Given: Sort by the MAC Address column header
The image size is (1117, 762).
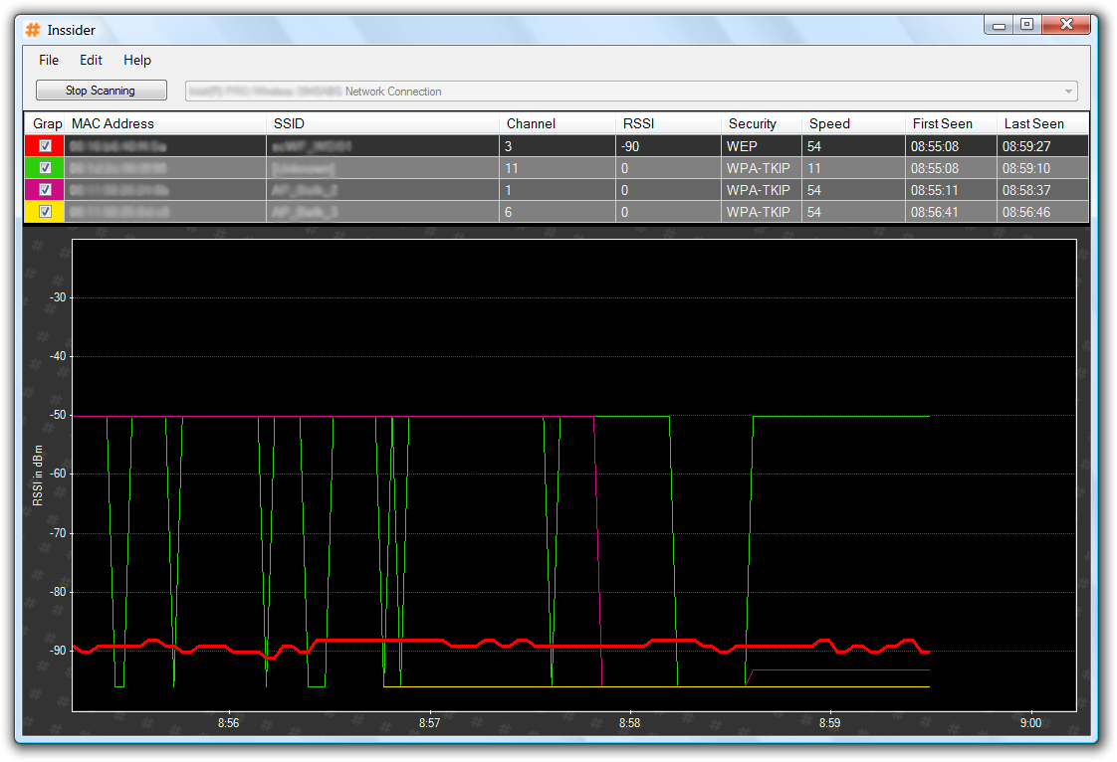Looking at the screenshot, I should 165,124.
